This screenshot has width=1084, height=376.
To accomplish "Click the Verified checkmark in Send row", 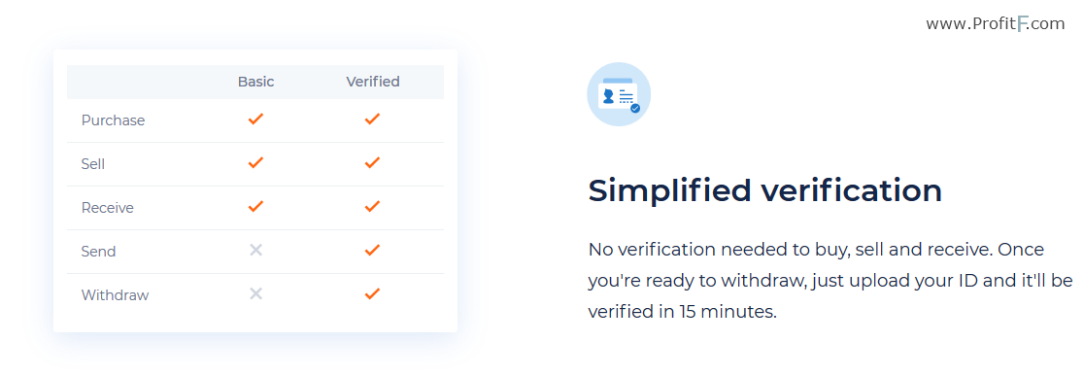I will pos(373,250).
